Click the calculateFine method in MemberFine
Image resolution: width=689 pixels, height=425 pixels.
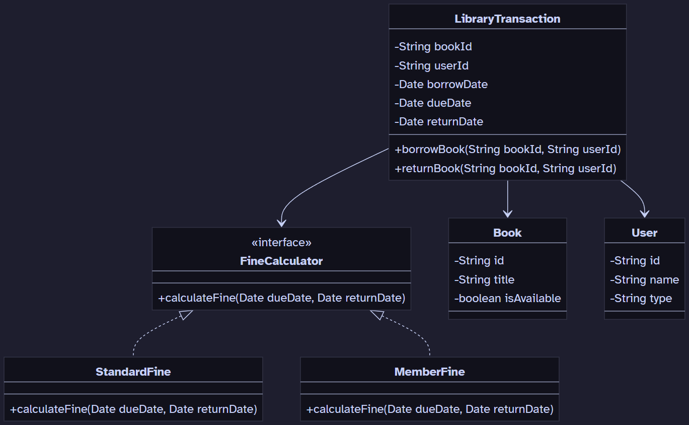[x=429, y=409]
